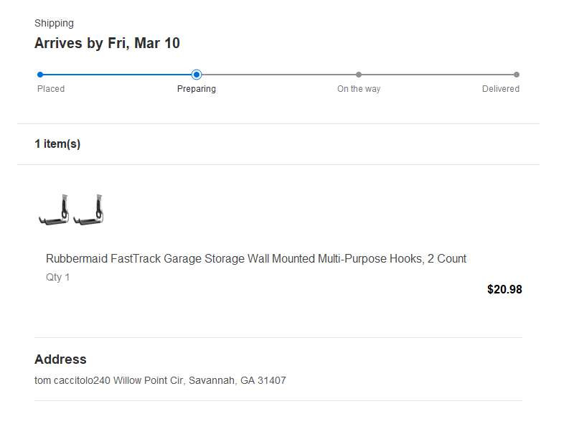Open the Rubbermaid FastTrack Garage Storage product title
This screenshot has width=574, height=447.
tap(256, 259)
